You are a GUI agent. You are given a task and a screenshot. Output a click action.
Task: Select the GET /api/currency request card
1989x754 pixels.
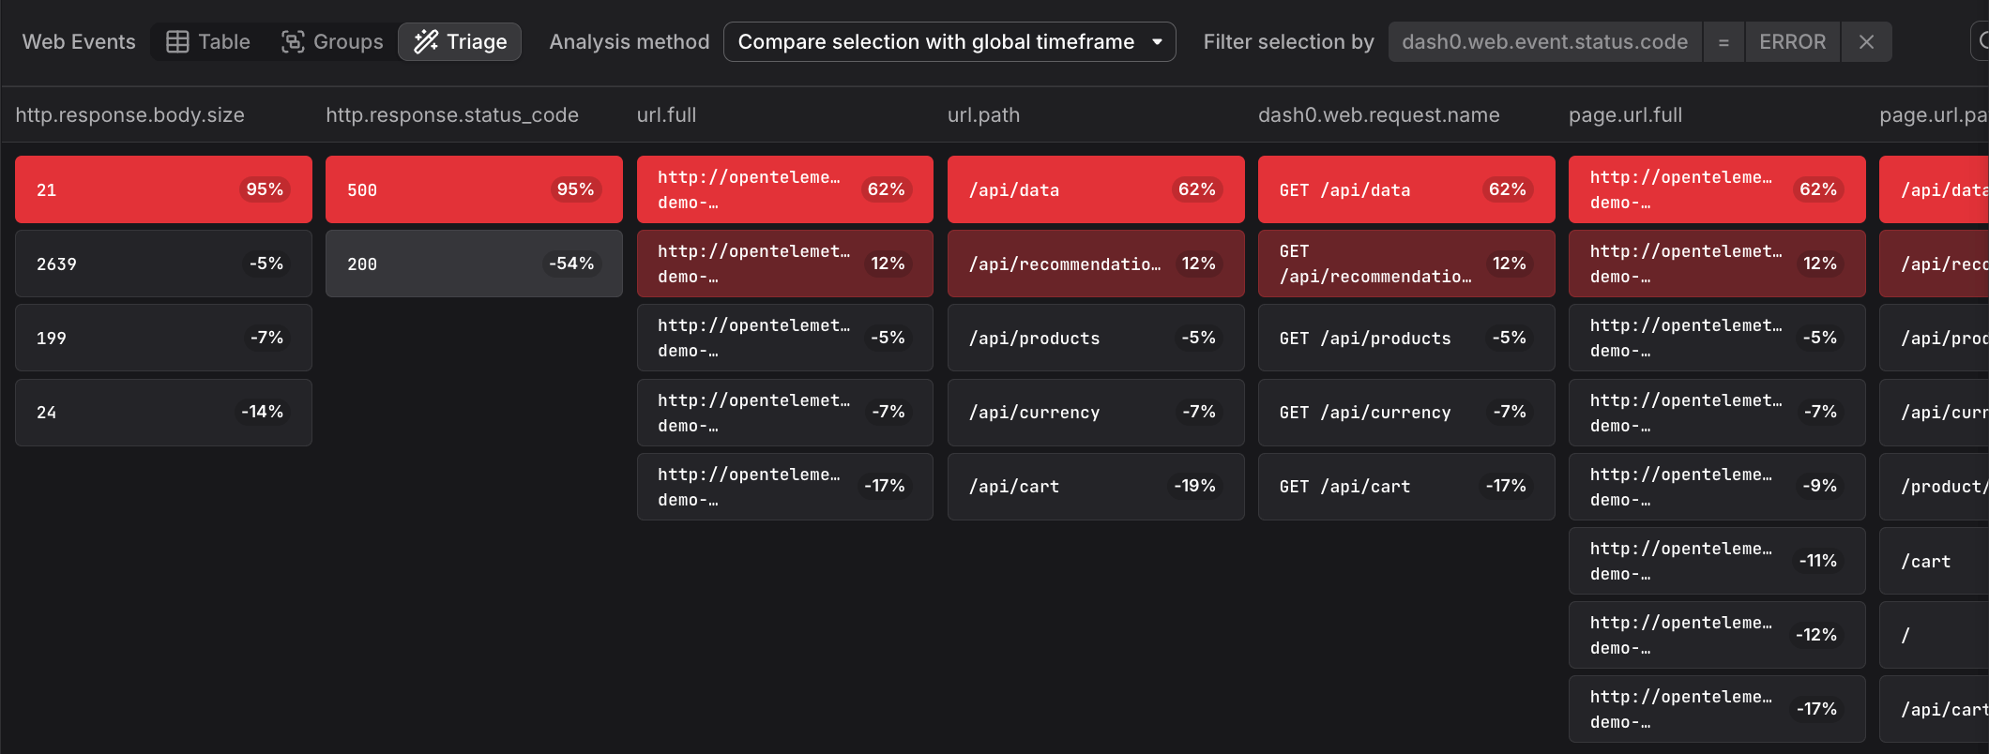[x=1406, y=412]
